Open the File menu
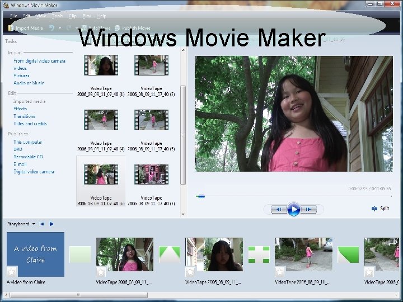Image resolution: width=403 pixels, height=302 pixels. [x=13, y=16]
